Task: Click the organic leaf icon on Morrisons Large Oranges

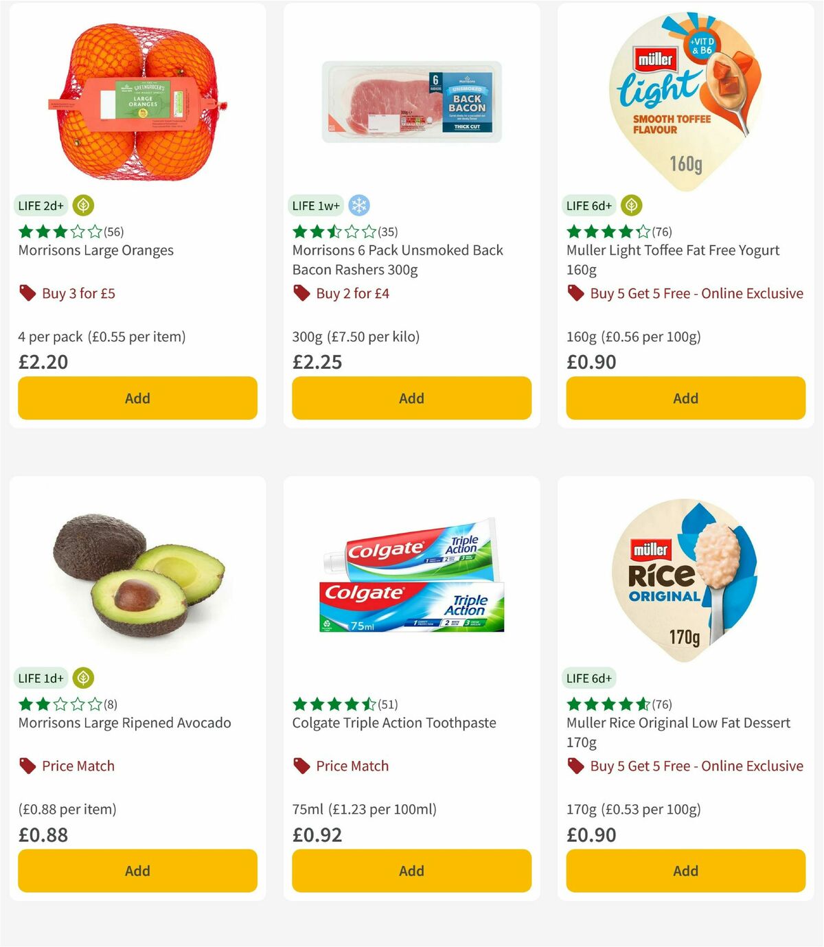Action: point(83,205)
